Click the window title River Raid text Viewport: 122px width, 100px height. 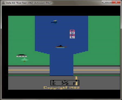pyautogui.click(x=28, y=3)
